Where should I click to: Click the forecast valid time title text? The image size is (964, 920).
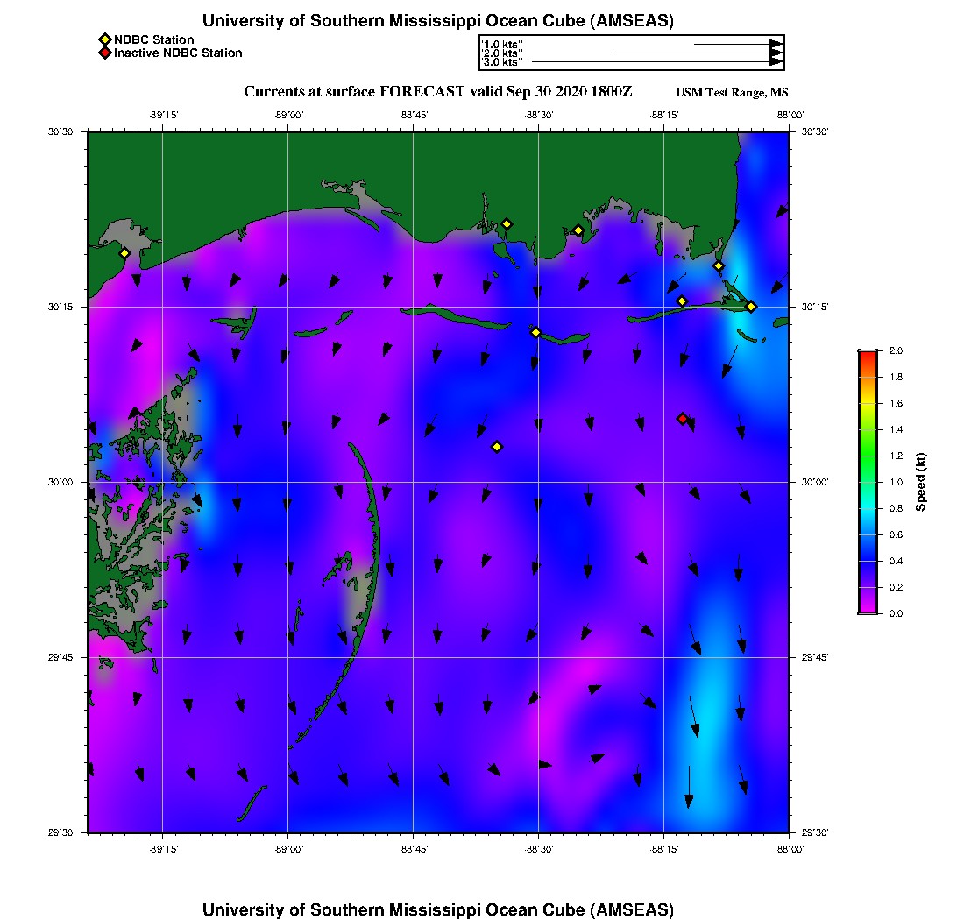pyautogui.click(x=437, y=92)
